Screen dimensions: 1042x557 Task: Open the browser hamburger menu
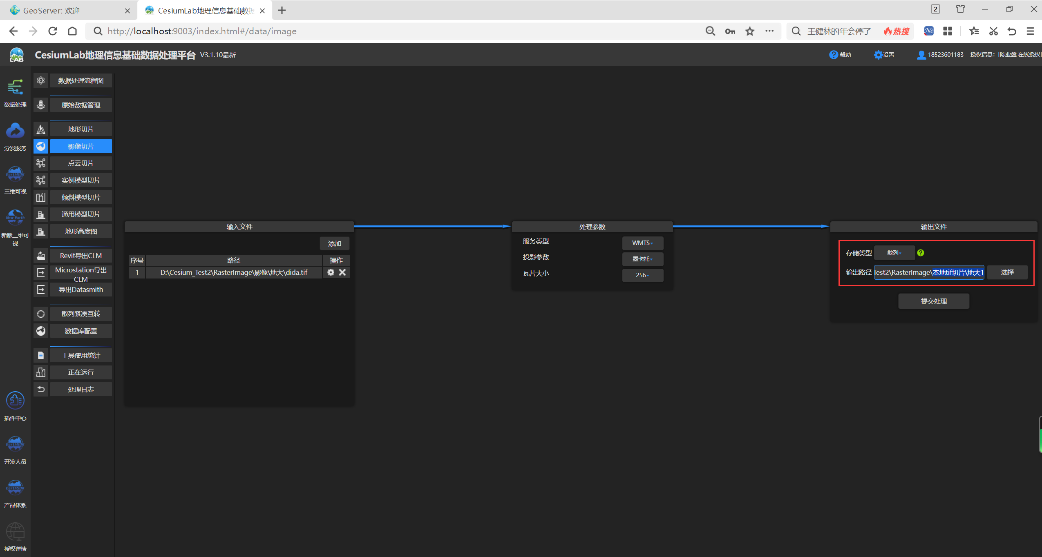pos(1030,31)
